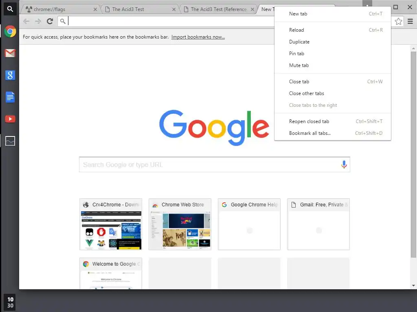Close the chrome://flags tab
The width and height of the screenshot is (417, 312).
95,9
